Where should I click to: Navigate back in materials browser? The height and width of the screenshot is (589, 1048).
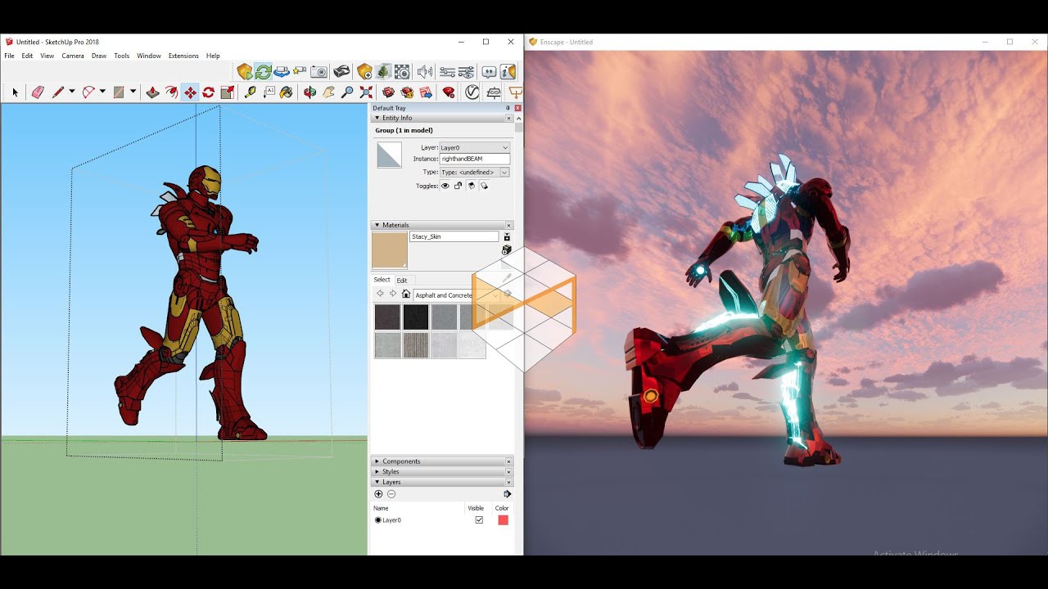point(380,294)
